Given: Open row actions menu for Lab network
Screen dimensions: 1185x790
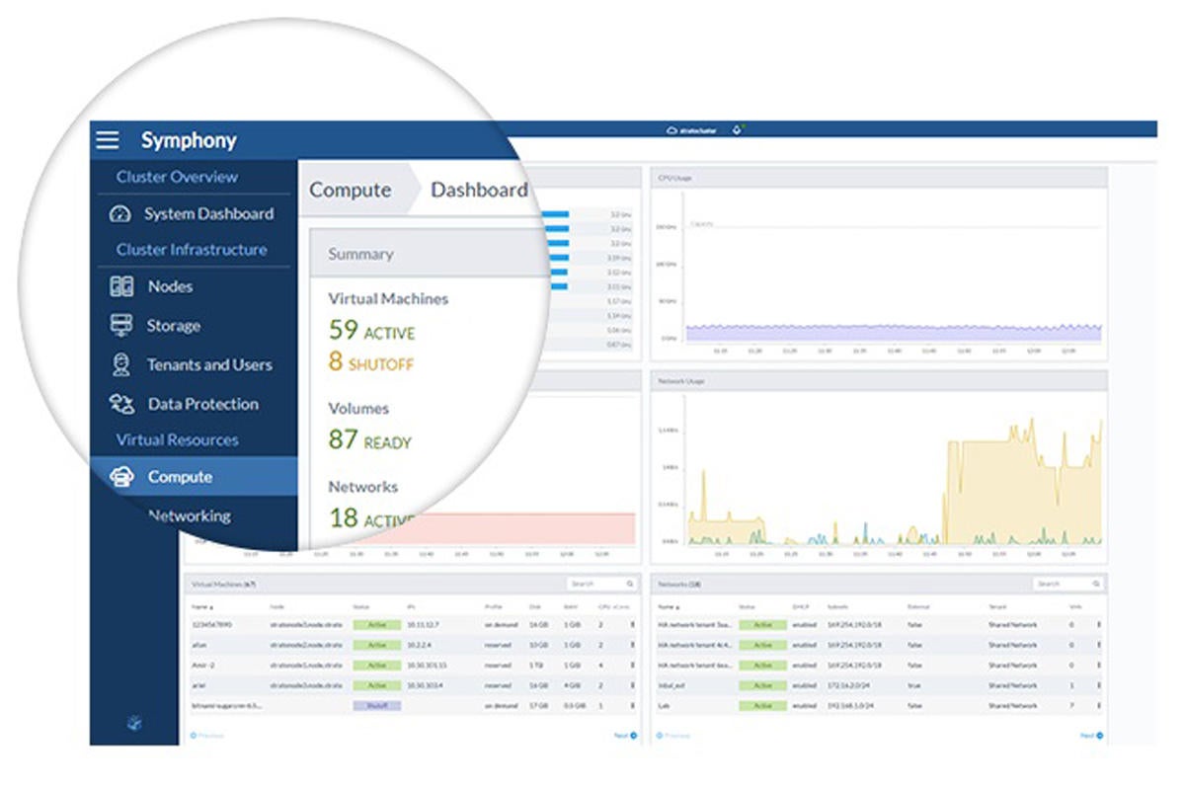Looking at the screenshot, I should point(1099,706).
